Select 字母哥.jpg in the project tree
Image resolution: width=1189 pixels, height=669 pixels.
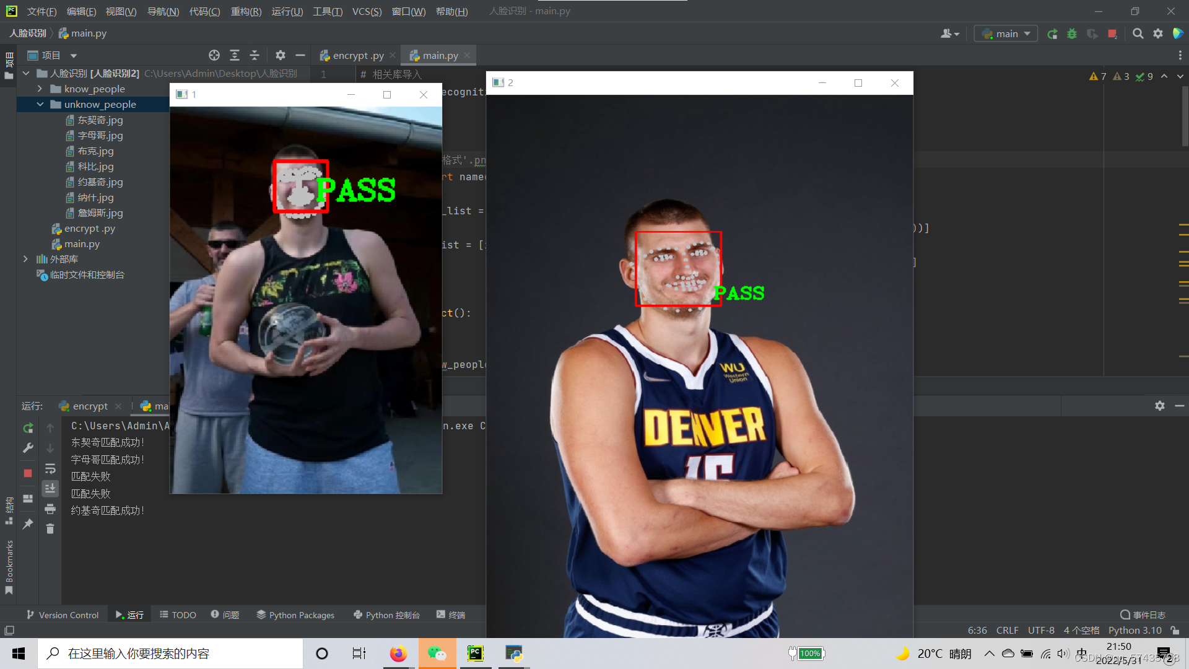tap(94, 136)
